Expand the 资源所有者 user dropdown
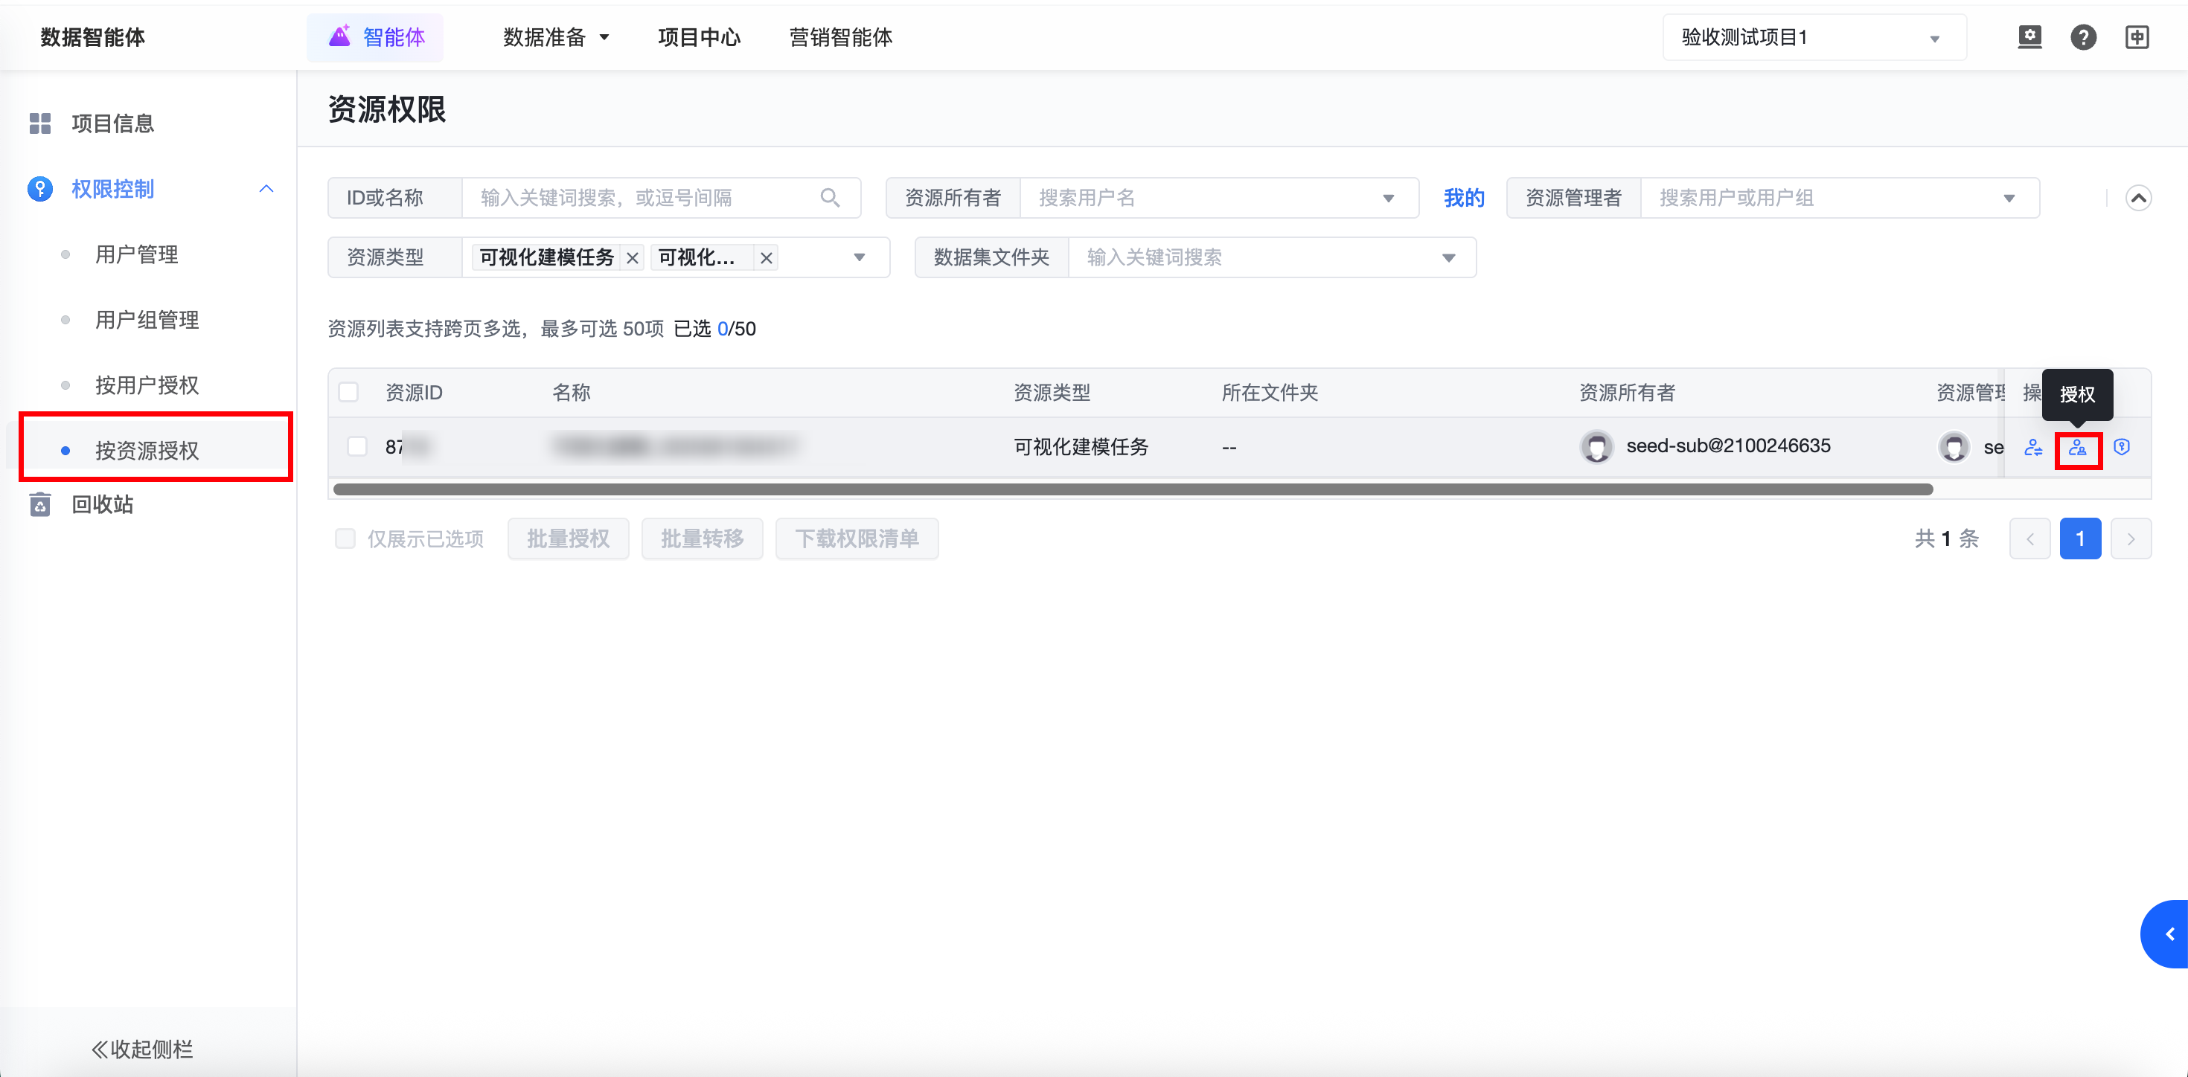 [1388, 198]
